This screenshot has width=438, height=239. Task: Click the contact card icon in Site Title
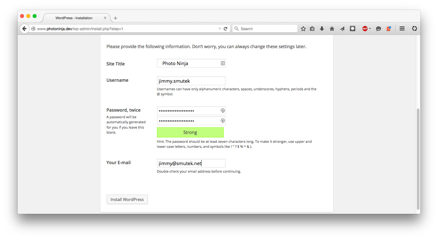(222, 63)
